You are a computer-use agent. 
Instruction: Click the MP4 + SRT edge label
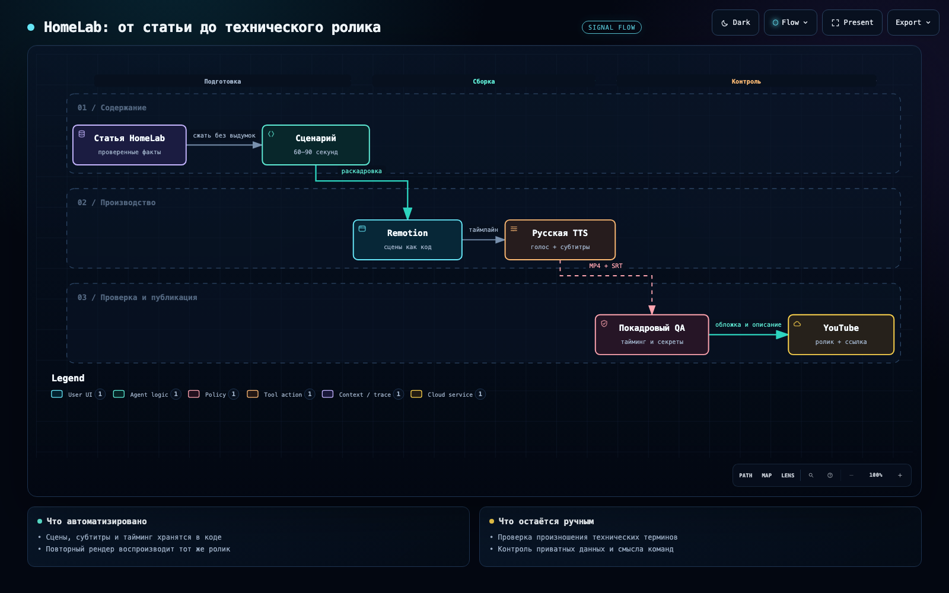(x=606, y=266)
